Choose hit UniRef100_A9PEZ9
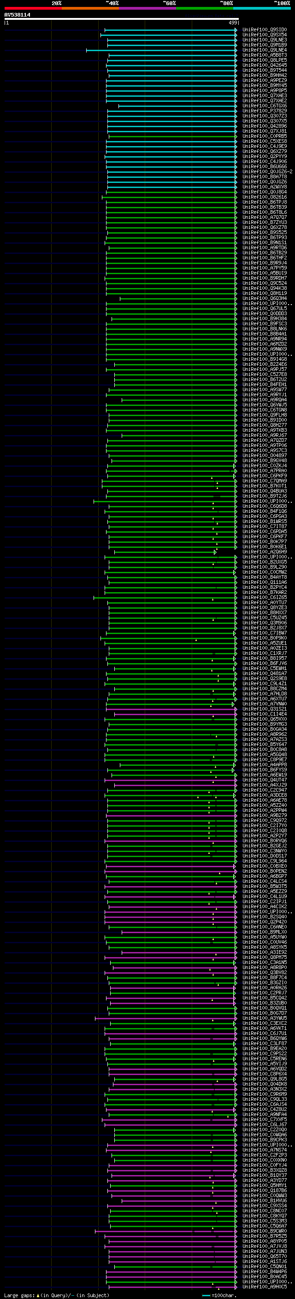This screenshot has height=1299, width=295. [265, 80]
